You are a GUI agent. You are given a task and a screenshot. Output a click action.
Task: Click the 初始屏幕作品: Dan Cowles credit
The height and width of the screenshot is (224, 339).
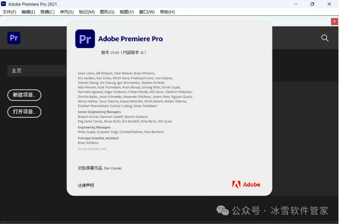coord(100,168)
